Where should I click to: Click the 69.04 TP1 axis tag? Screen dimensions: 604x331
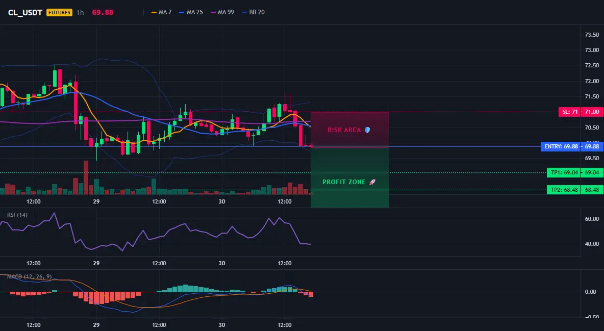tap(592, 172)
